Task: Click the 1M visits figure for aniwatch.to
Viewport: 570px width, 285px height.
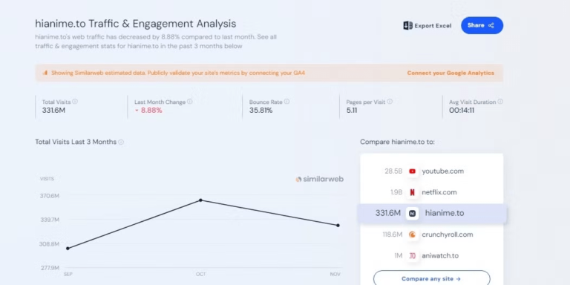Action: point(399,255)
